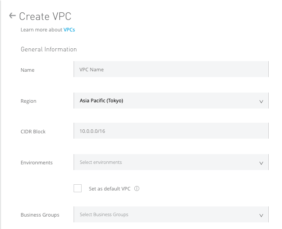Viewport: 282px width, 229px height.
Task: Click the CIDR Block 10.0.0.0/16 field
Action: pyautogui.click(x=171, y=131)
